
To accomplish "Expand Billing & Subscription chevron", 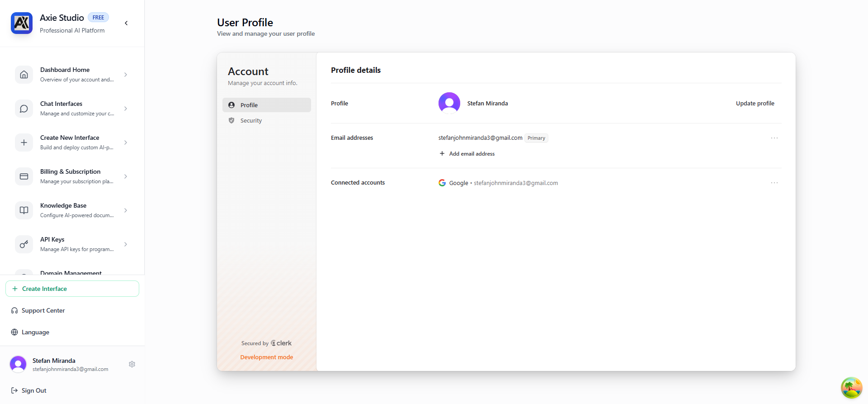I will click(126, 176).
